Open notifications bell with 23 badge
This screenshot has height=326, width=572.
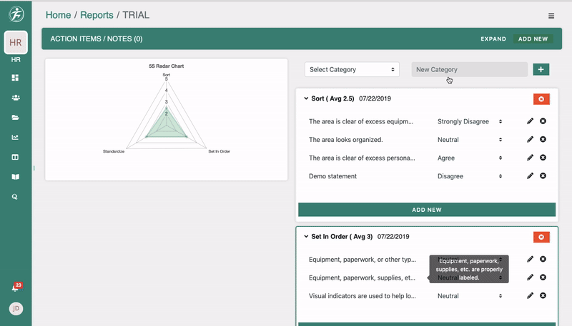click(15, 287)
